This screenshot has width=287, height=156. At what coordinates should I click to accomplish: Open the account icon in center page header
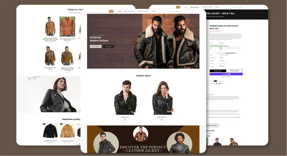[x=171, y=11]
